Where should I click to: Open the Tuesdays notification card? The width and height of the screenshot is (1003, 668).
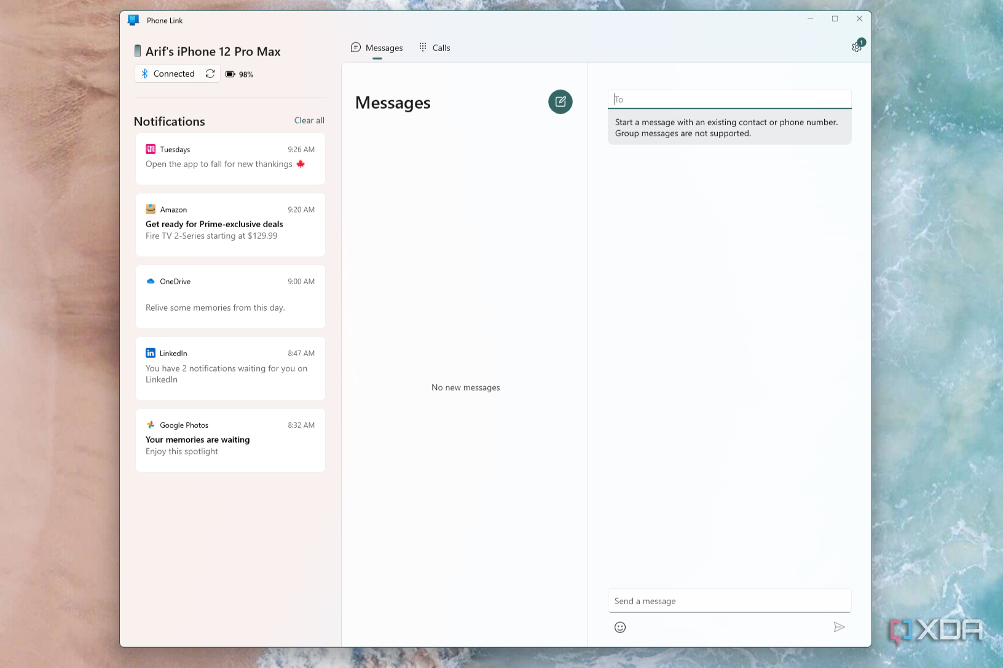[x=230, y=158]
